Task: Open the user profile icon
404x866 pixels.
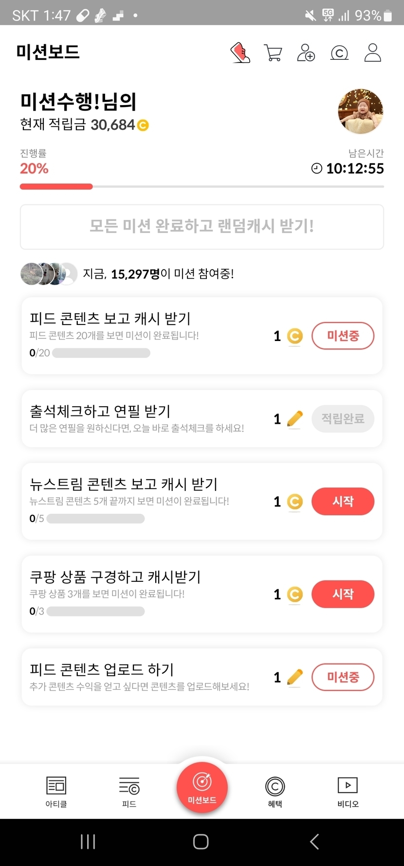Action: point(372,53)
